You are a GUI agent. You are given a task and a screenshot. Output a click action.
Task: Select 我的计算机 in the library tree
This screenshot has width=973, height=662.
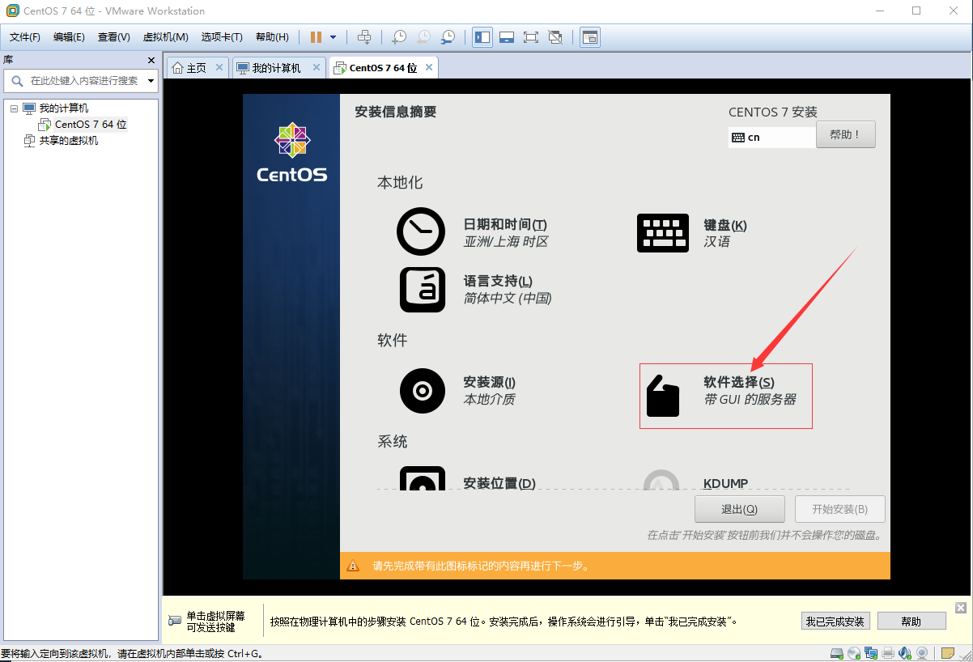click(64, 108)
